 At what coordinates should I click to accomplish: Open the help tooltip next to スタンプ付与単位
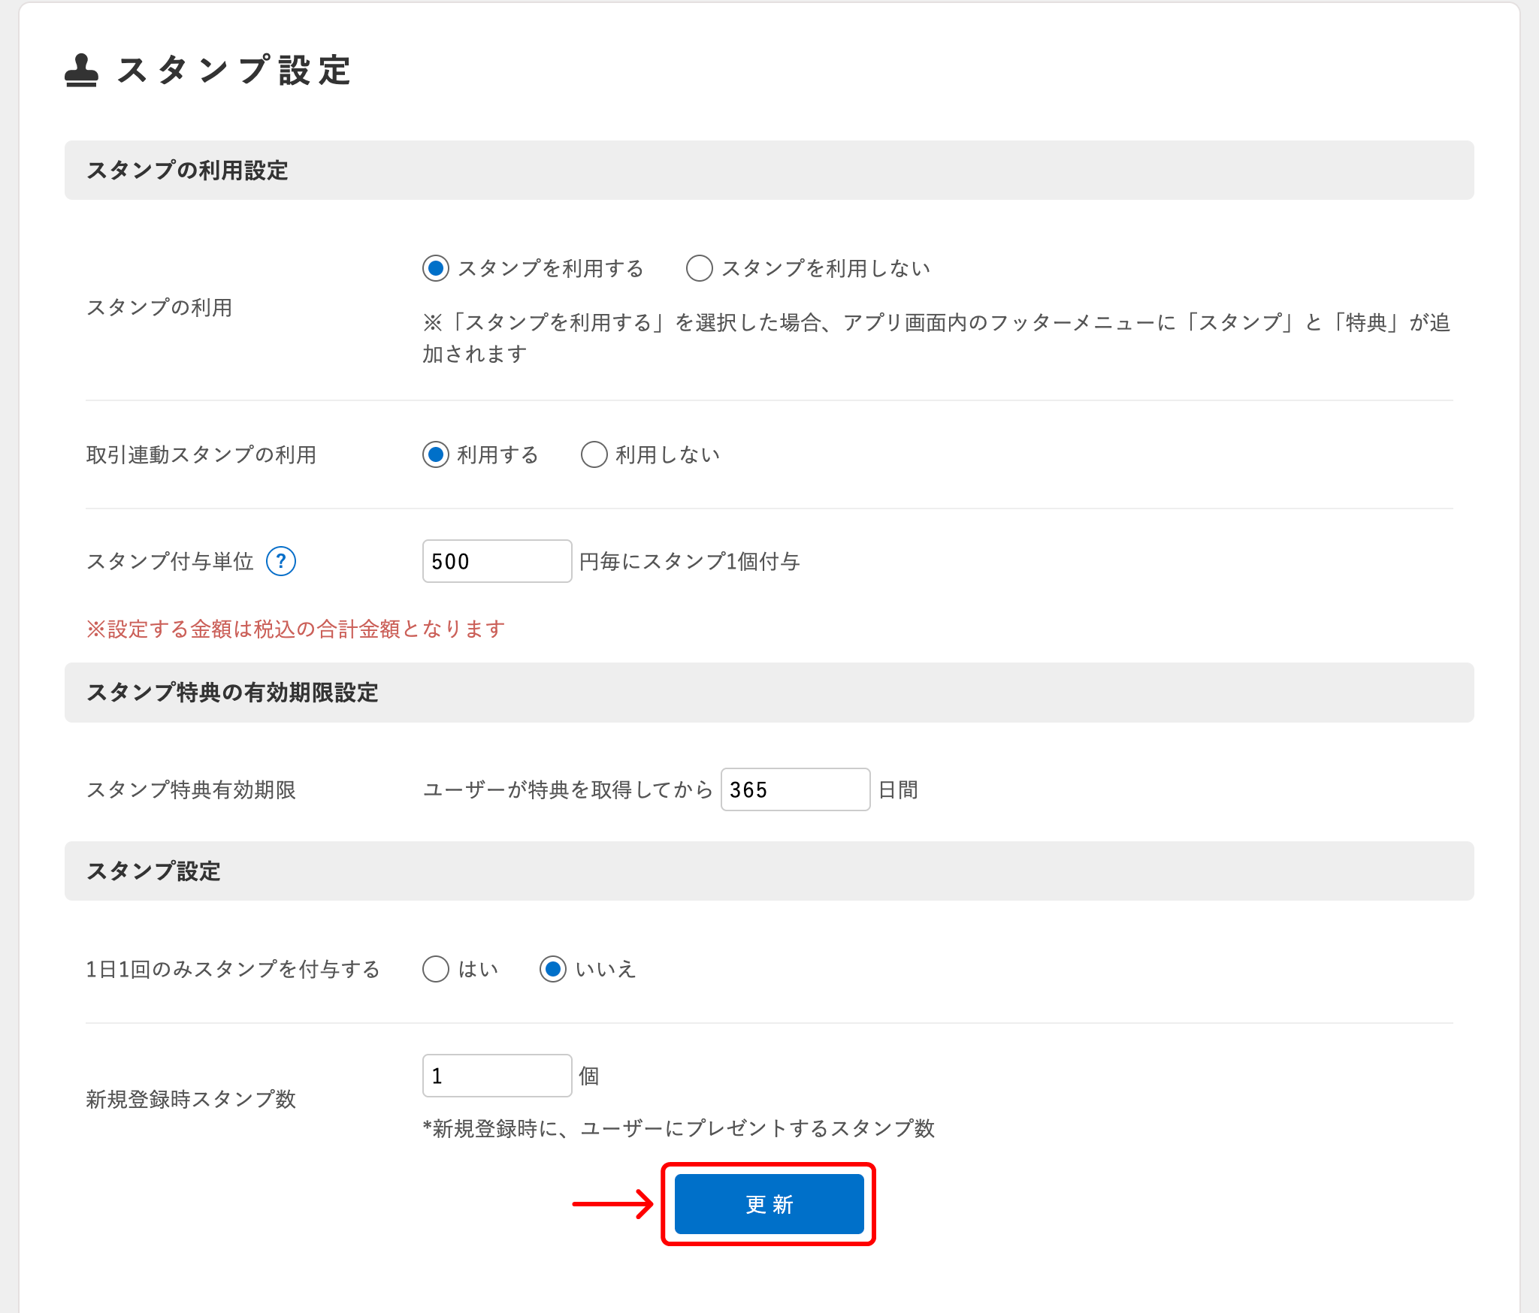pos(282,561)
